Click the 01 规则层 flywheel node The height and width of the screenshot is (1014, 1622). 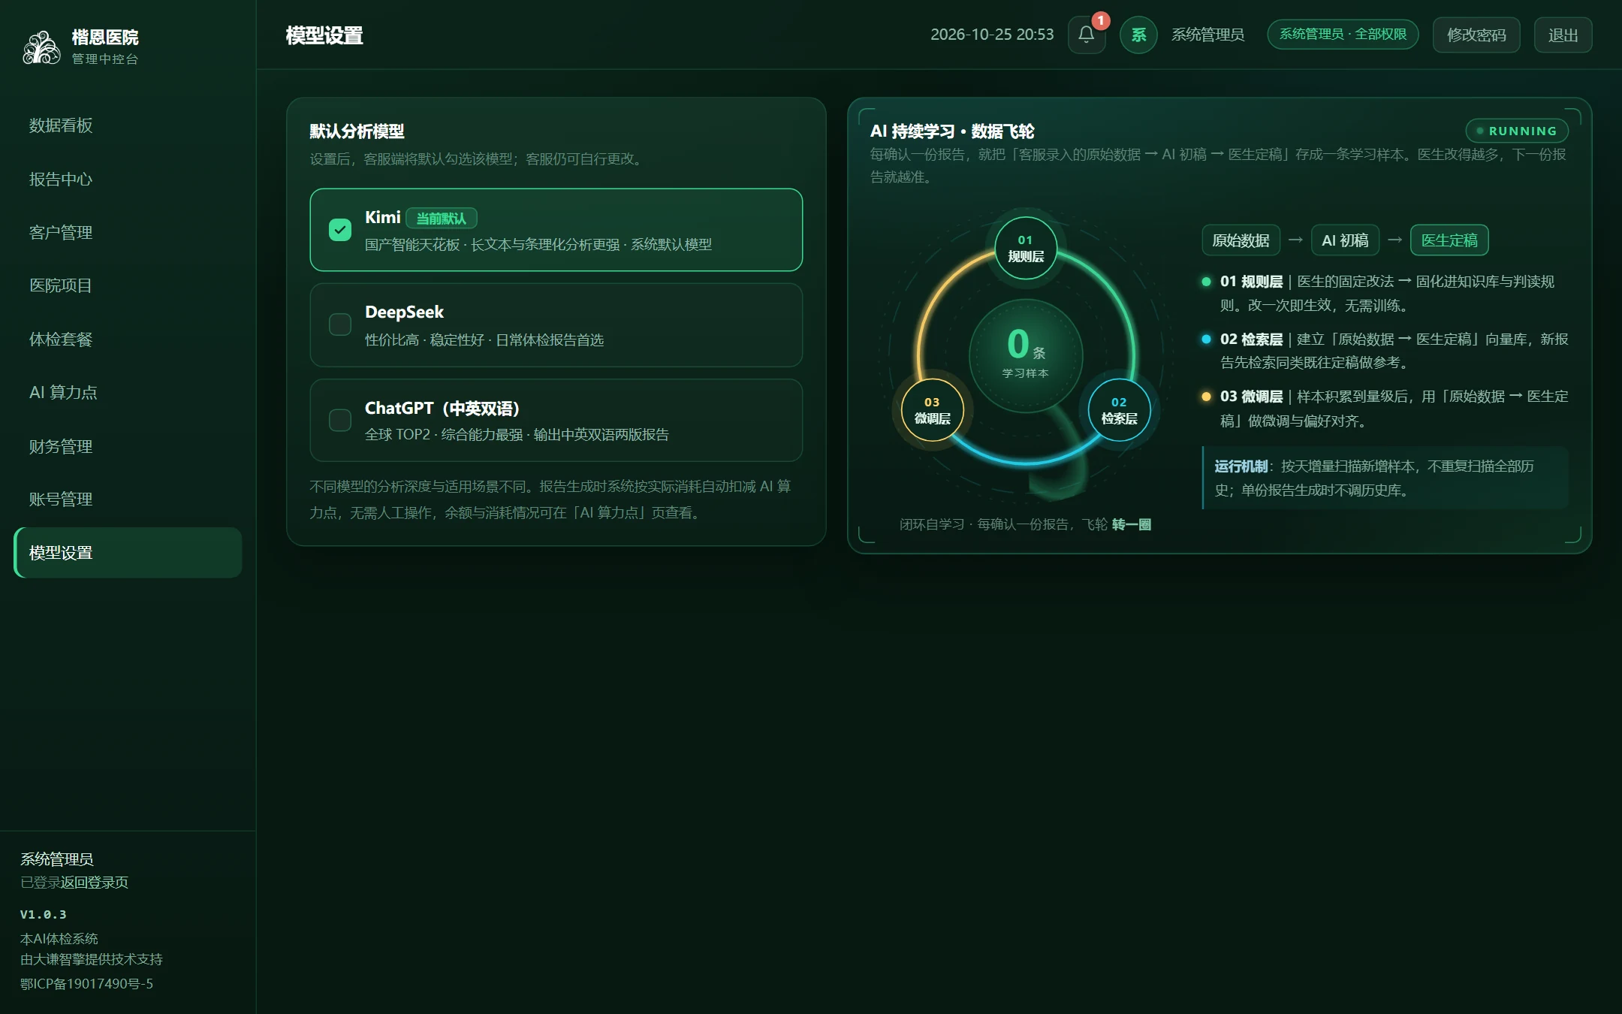(1025, 249)
